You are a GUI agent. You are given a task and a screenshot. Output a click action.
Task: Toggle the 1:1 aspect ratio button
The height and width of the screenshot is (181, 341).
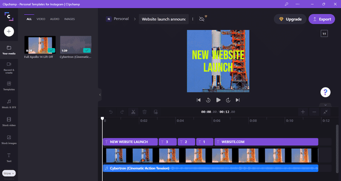[324, 34]
